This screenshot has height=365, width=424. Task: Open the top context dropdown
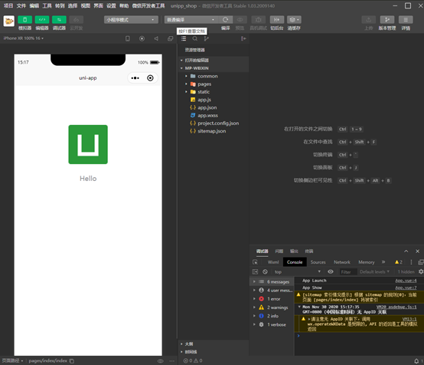click(x=298, y=271)
